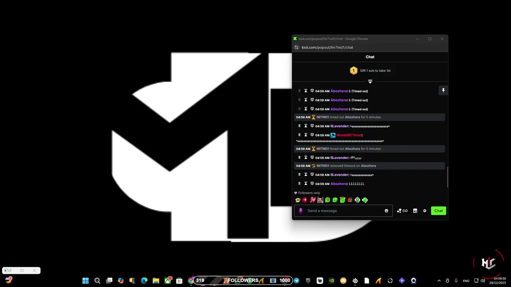Open the volume control in the system tray
The height and width of the screenshot is (287, 511).
click(483, 281)
